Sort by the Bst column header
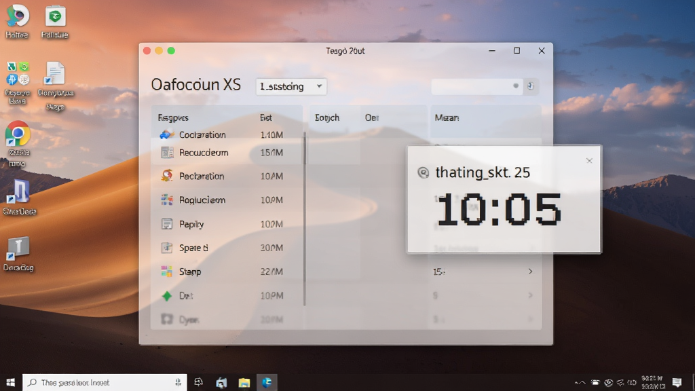 (265, 117)
